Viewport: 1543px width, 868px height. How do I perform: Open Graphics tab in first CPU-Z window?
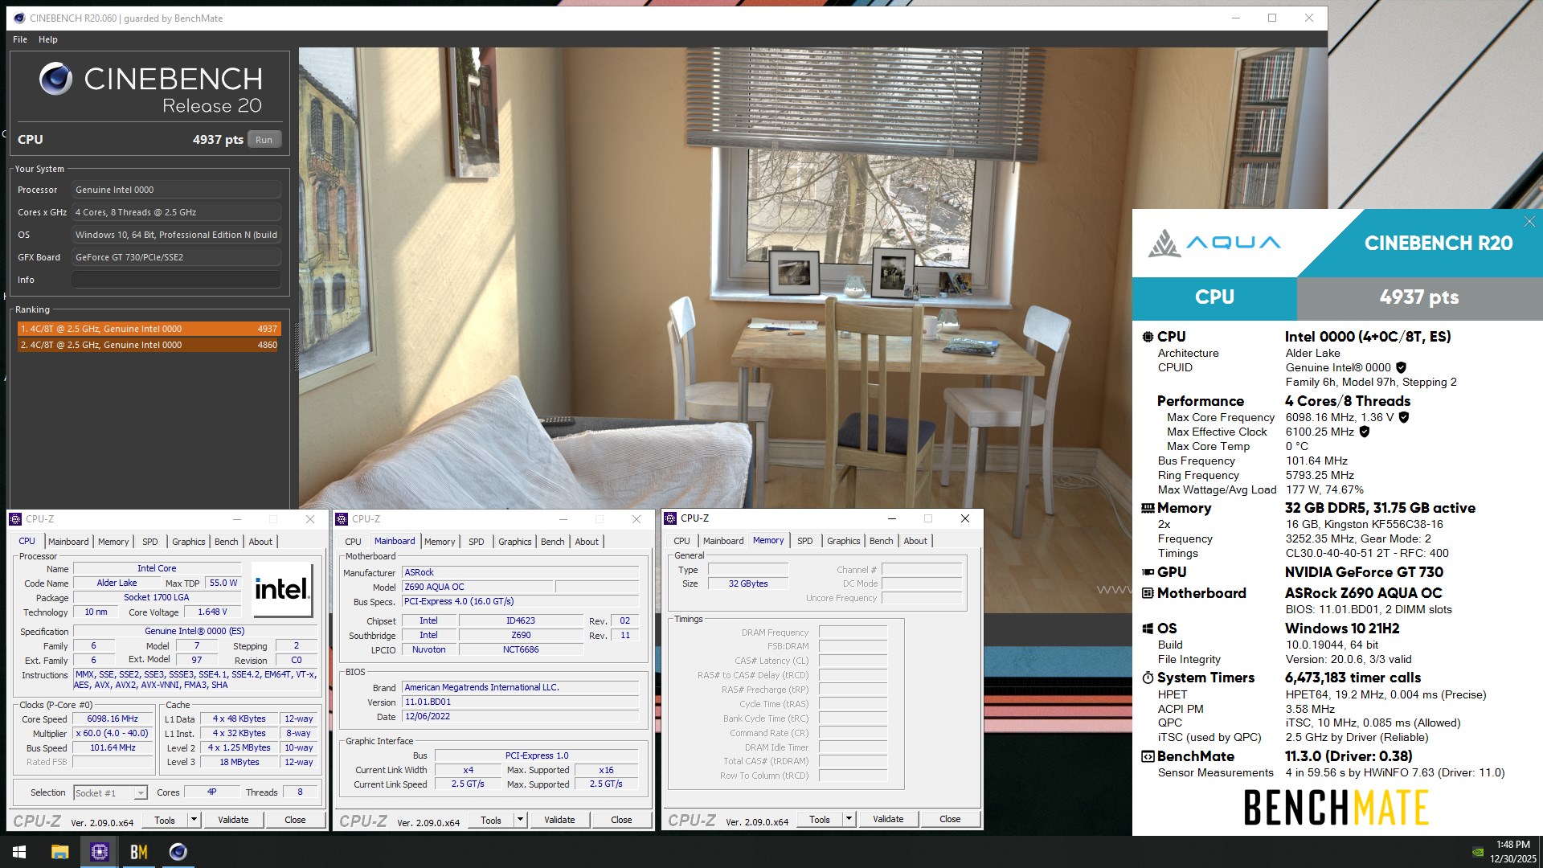[189, 542]
